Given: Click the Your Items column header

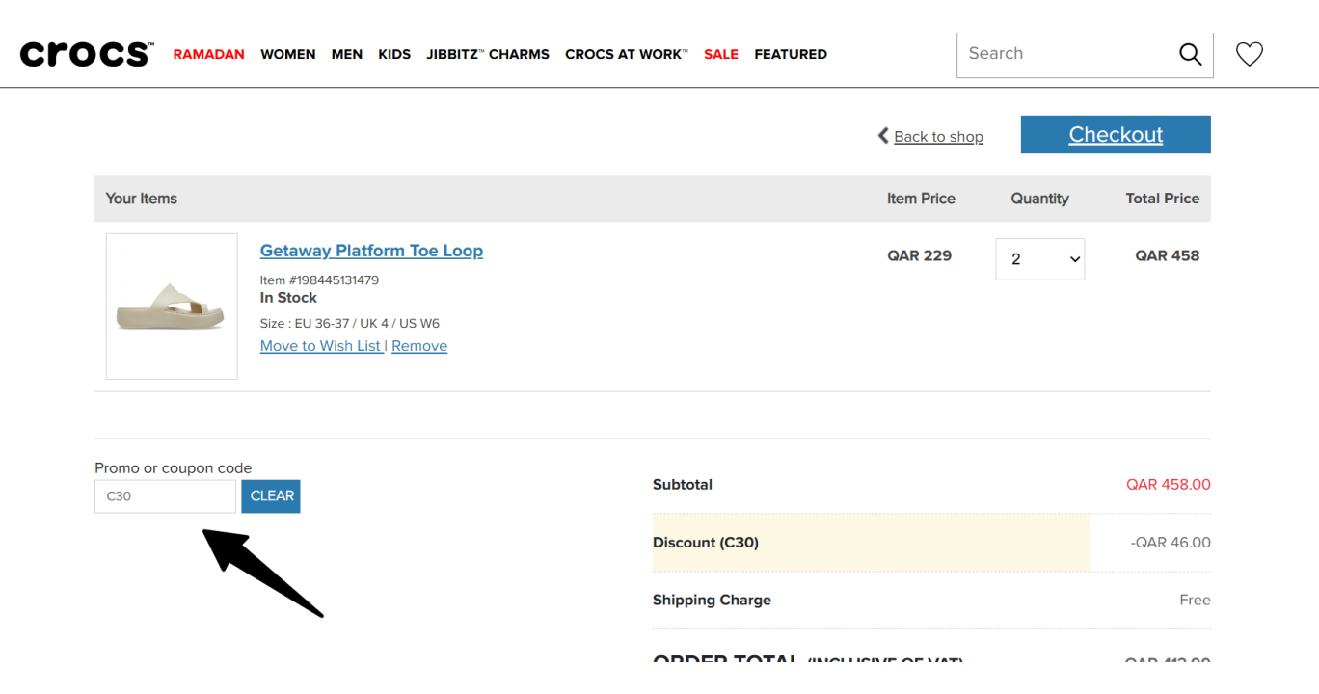Looking at the screenshot, I should click(142, 199).
